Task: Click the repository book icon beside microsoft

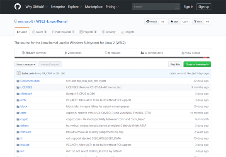Action: [16, 21]
